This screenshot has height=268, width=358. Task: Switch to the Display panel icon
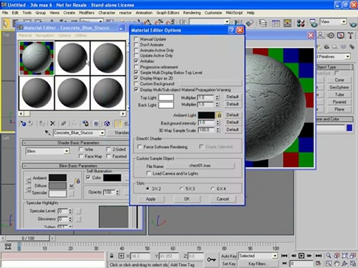pyautogui.click(x=340, y=35)
